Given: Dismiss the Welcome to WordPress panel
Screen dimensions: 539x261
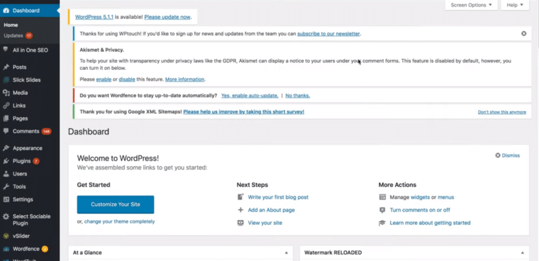Looking at the screenshot, I should coord(507,155).
